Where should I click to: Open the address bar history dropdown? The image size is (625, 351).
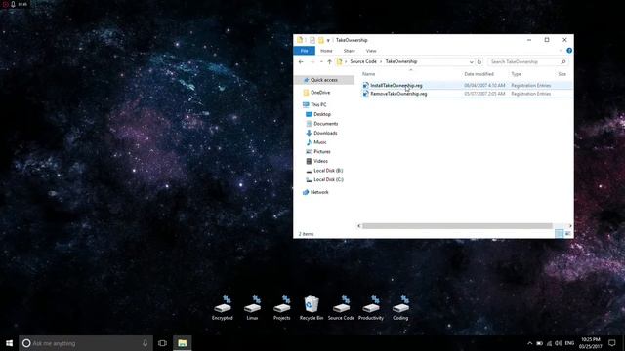pyautogui.click(x=471, y=62)
